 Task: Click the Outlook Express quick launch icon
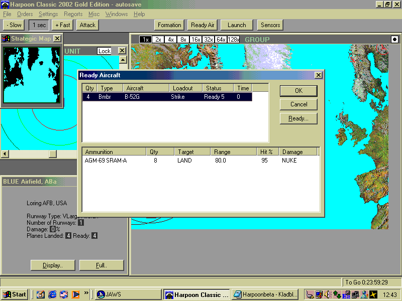point(64,294)
